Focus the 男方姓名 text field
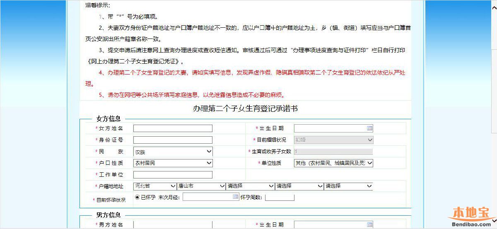This screenshot has height=229, width=497. coord(173,225)
